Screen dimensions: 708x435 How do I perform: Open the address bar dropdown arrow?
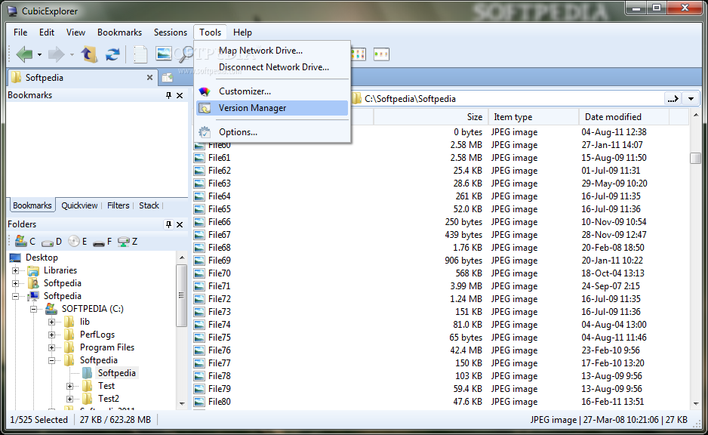tap(691, 99)
